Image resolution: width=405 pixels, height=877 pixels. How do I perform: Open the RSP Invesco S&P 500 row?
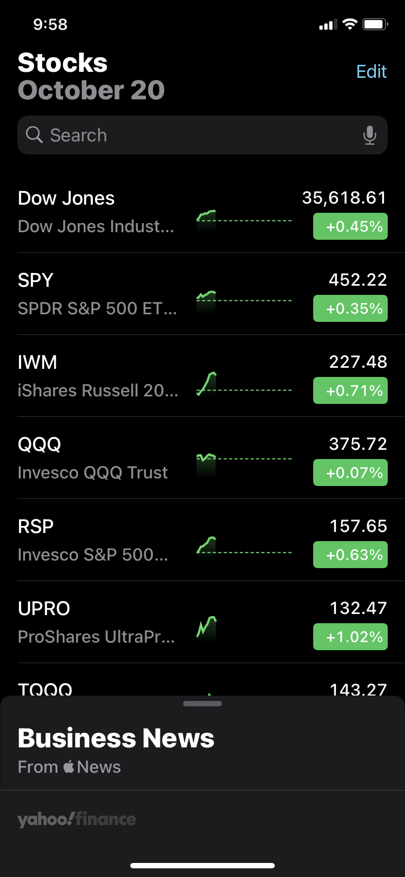202,540
